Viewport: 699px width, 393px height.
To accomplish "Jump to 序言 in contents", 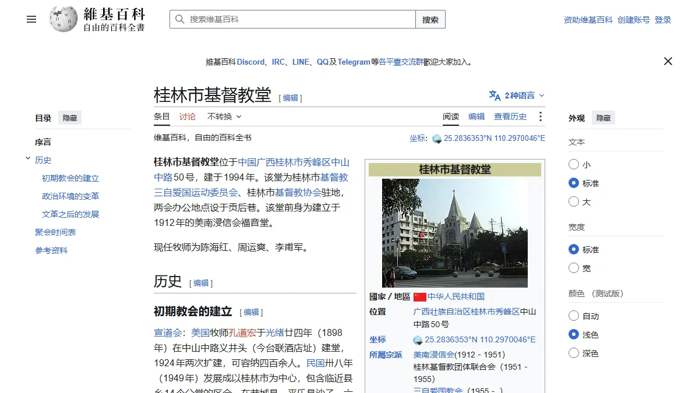I will pyautogui.click(x=43, y=142).
